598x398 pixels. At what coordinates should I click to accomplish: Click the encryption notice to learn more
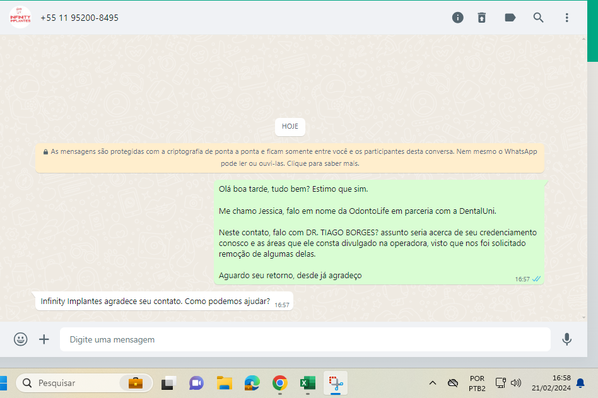pos(290,158)
